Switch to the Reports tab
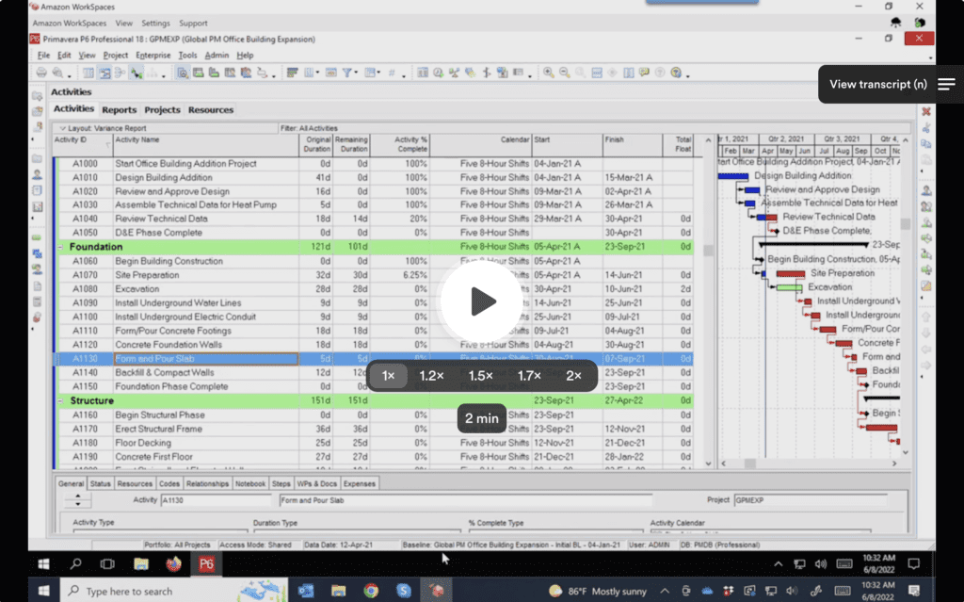This screenshot has height=602, width=964. pos(120,110)
